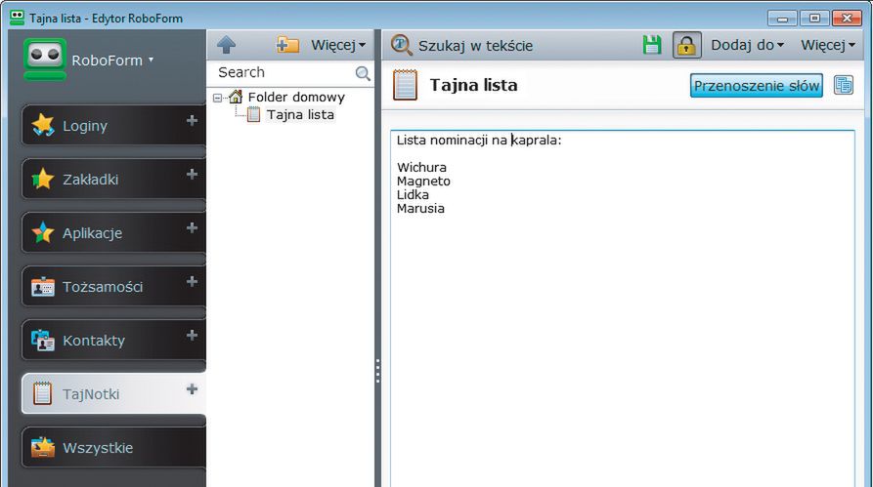
Task: Toggle Przenoszenie słów word wrap
Action: 756,86
